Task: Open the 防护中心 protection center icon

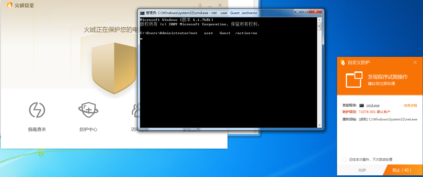Action: (x=88, y=110)
